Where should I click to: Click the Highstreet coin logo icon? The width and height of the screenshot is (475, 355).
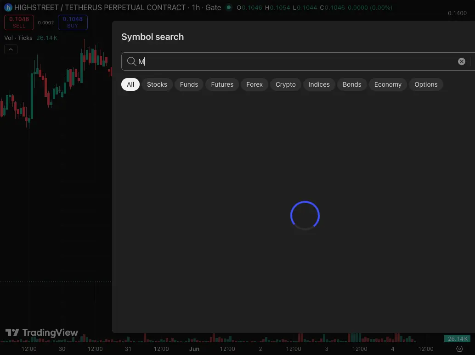click(x=8, y=7)
